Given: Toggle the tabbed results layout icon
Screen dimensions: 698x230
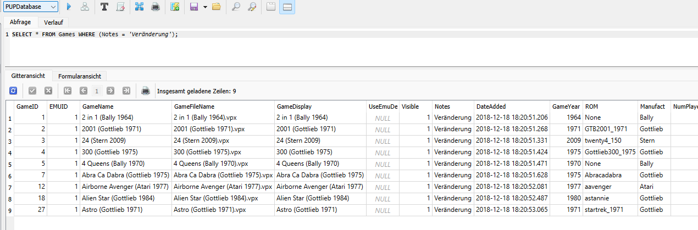Looking at the screenshot, I should click(x=270, y=7).
